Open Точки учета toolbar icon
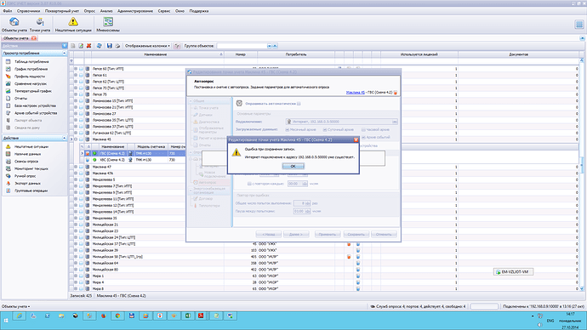Screen dimensions: 587x330 [40, 25]
